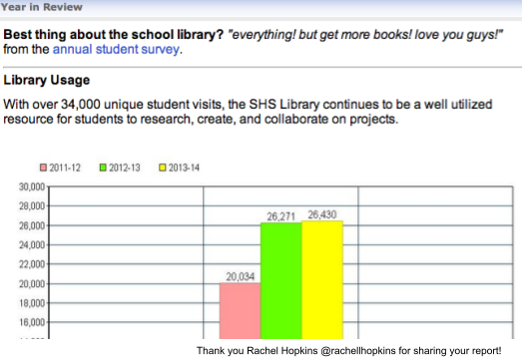The image size is (522, 360).
Task: Click the 16,000 axis label
Action: click(32, 322)
